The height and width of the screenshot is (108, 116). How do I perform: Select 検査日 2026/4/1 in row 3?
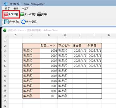coord(79,51)
